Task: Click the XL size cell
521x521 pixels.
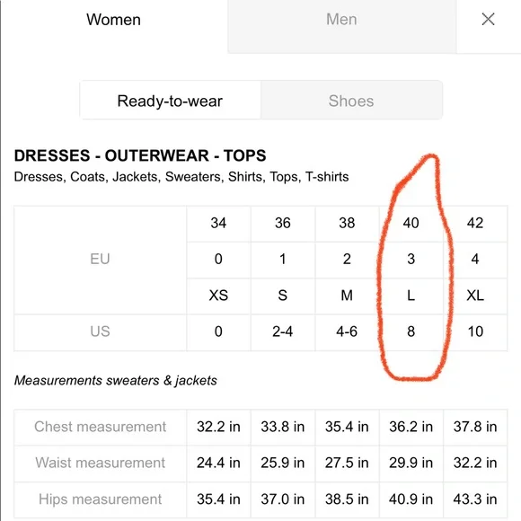Action: (475, 296)
